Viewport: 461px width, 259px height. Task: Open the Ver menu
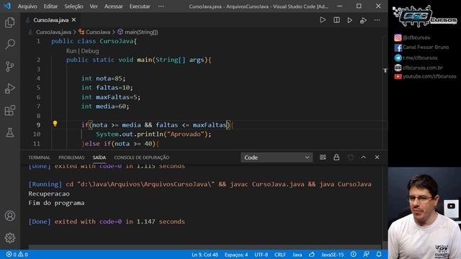tap(94, 6)
